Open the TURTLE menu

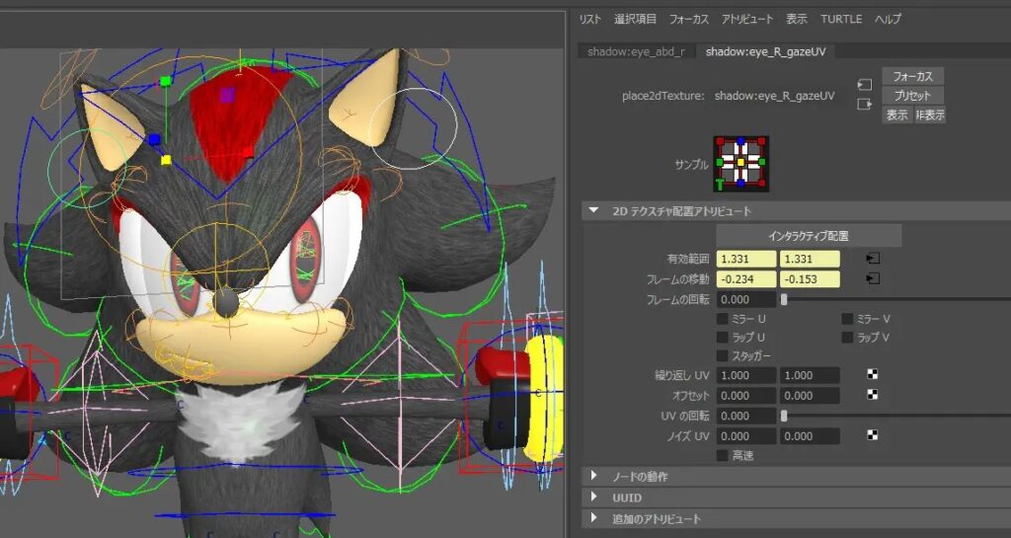point(840,19)
